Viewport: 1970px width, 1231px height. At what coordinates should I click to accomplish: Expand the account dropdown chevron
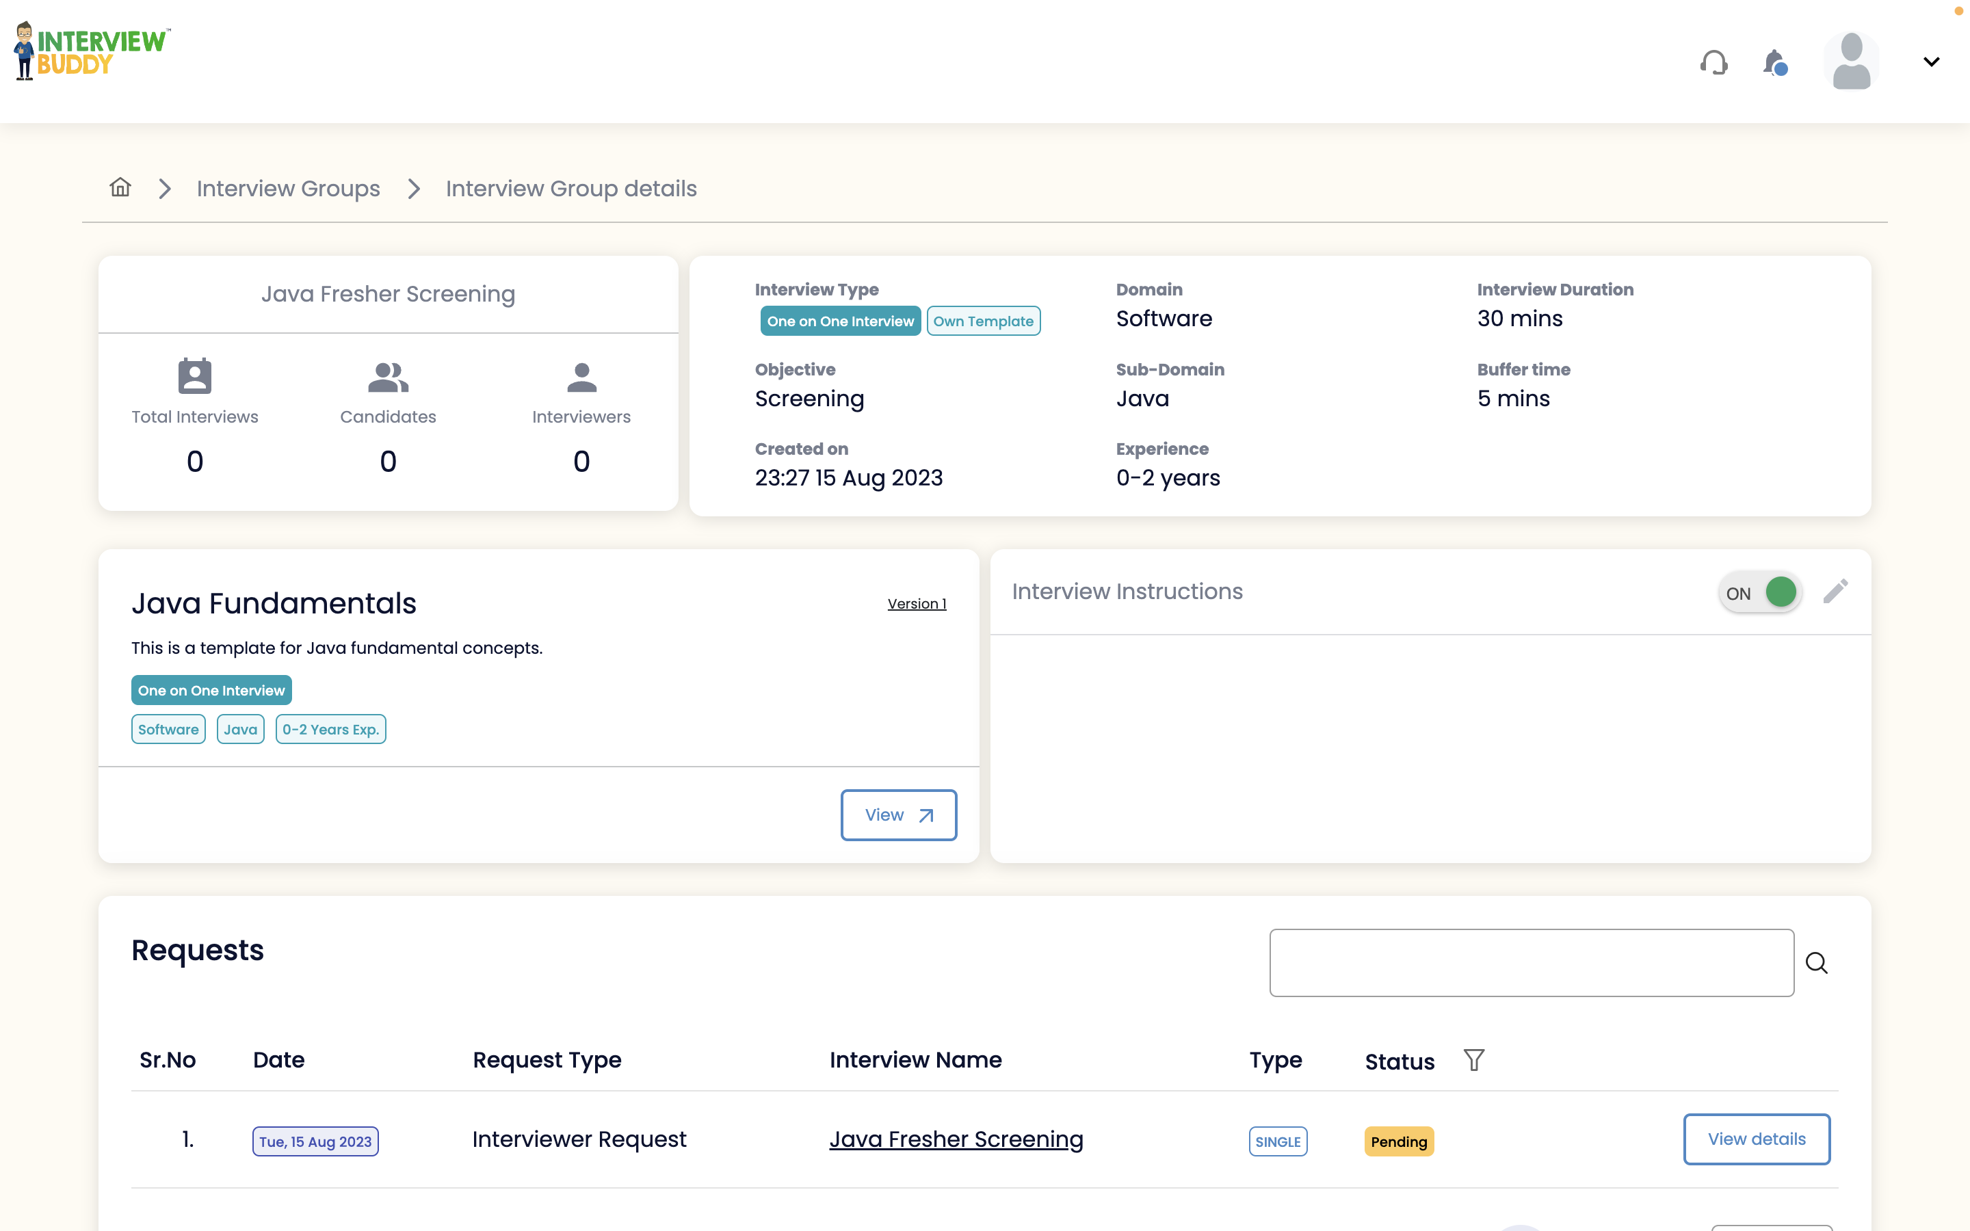[x=1930, y=61]
